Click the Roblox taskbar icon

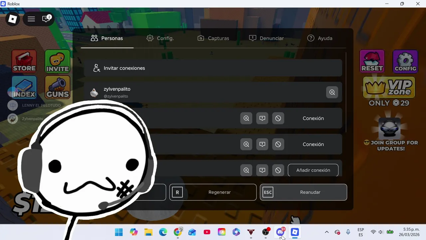pos(295,232)
